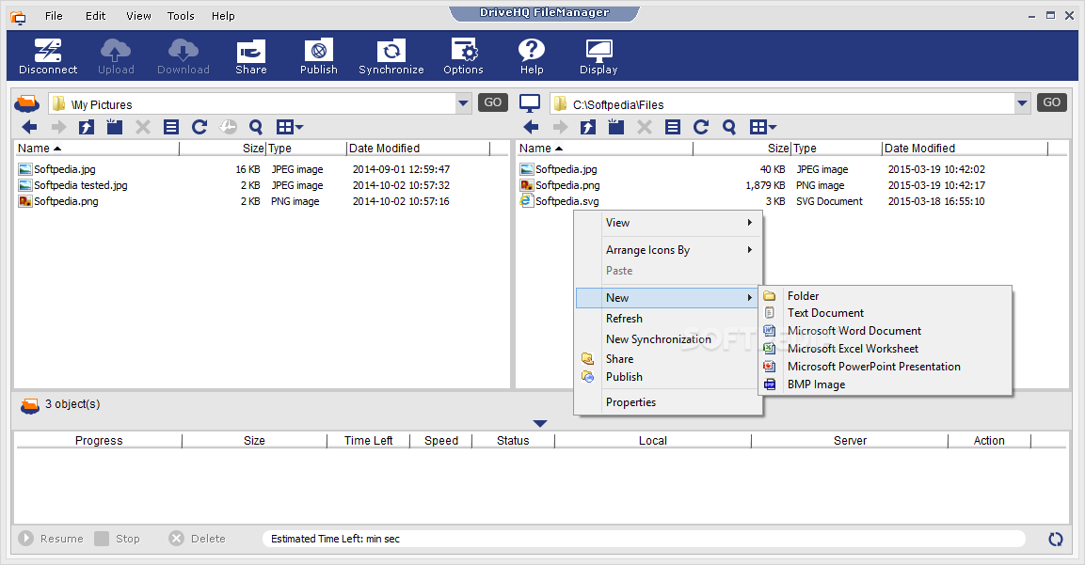Click the Help question mark toolbar icon
Screen dimensions: 1085x565
click(x=532, y=56)
